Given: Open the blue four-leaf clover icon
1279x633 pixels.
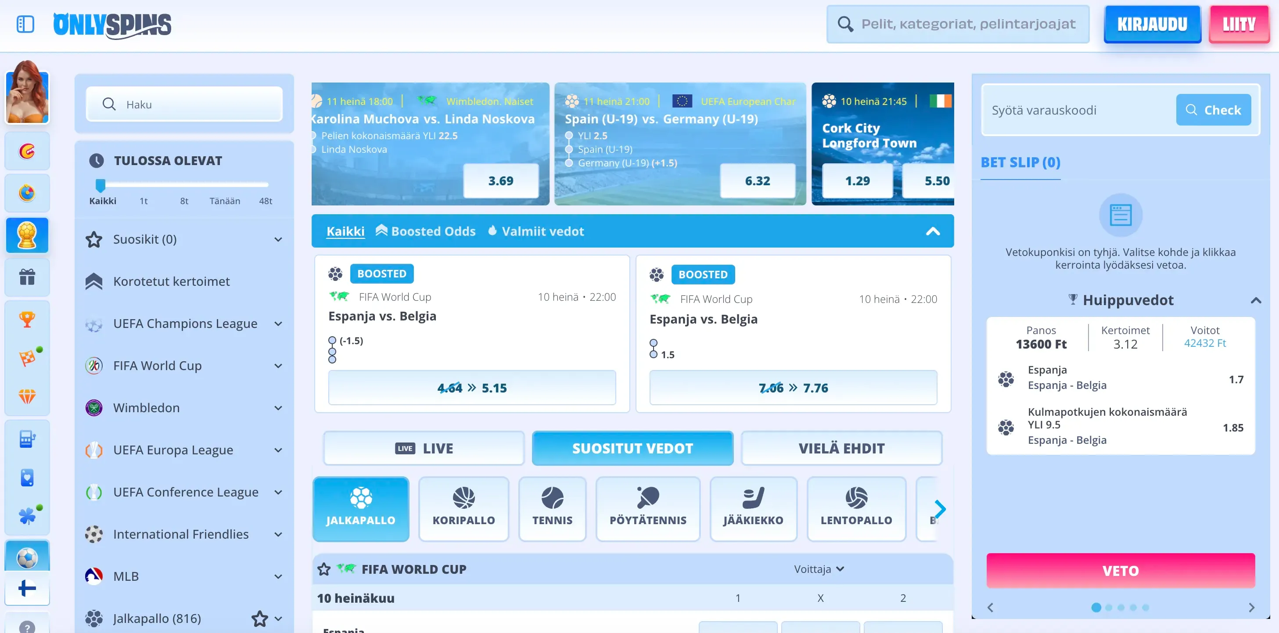Looking at the screenshot, I should pyautogui.click(x=27, y=516).
